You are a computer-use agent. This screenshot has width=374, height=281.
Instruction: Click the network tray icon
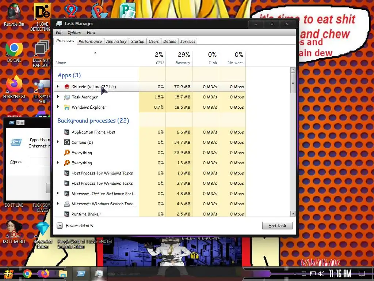[x=313, y=274]
